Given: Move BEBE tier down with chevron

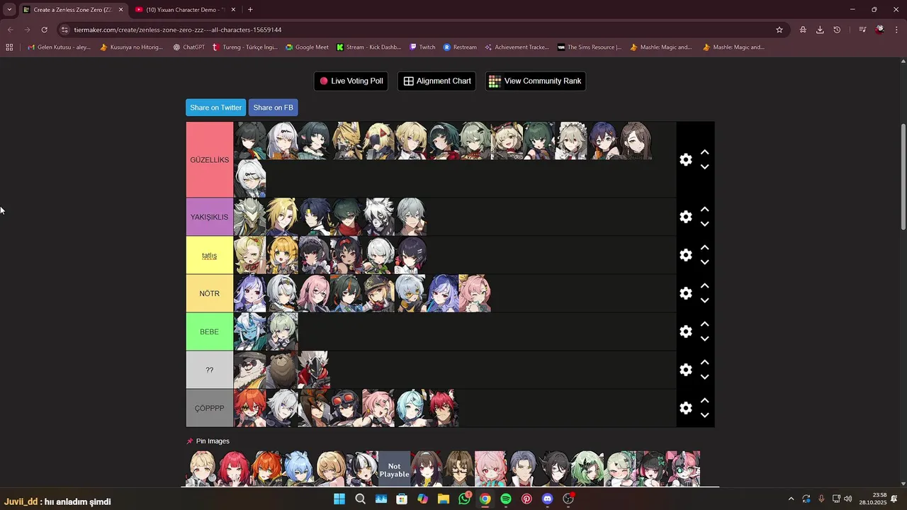Looking at the screenshot, I should 704,339.
